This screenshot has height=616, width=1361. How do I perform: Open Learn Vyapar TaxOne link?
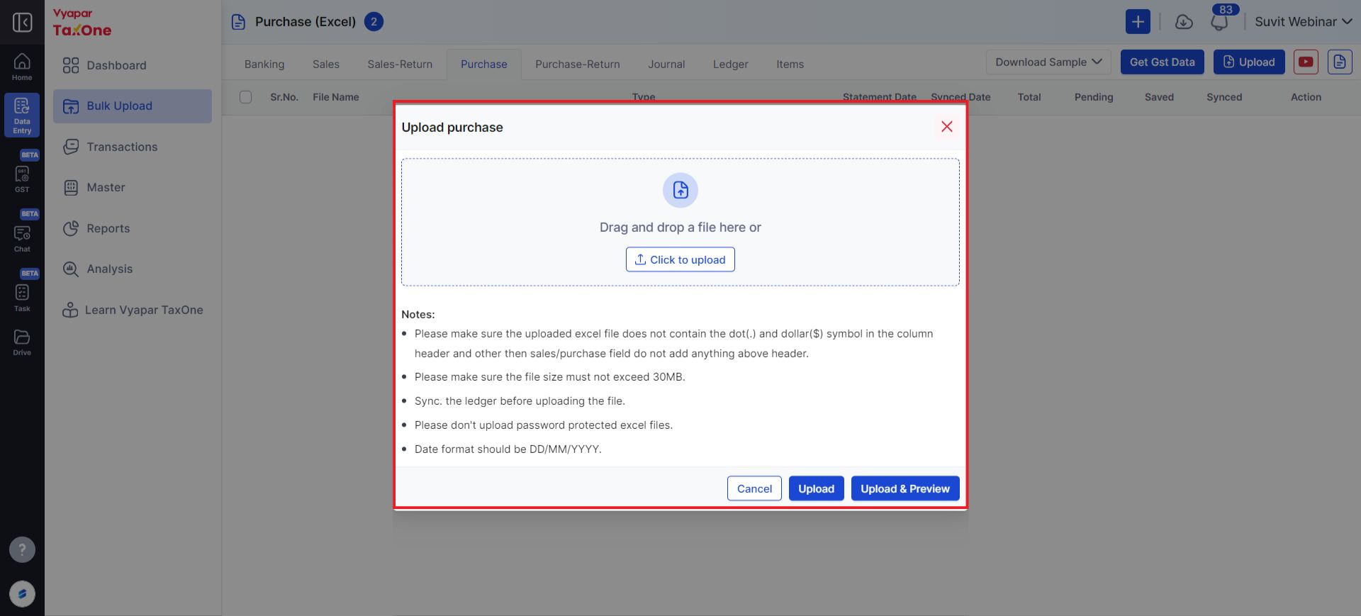[133, 310]
